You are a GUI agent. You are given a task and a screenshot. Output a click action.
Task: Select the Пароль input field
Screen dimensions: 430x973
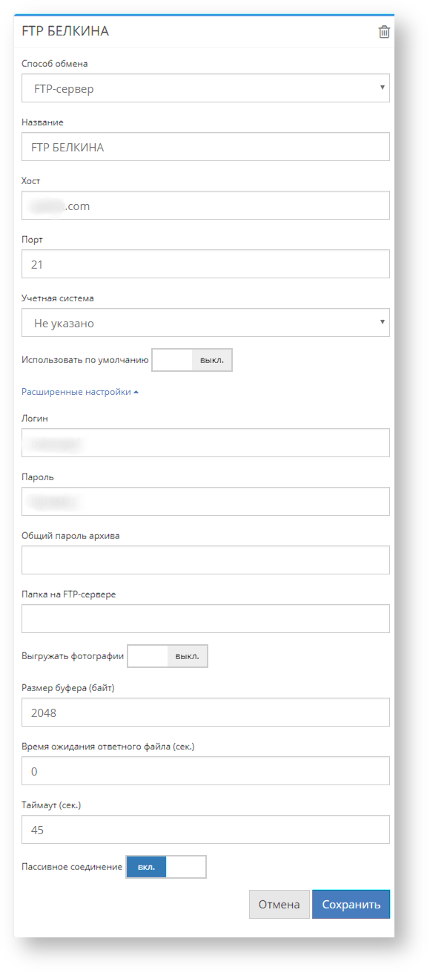pos(205,501)
